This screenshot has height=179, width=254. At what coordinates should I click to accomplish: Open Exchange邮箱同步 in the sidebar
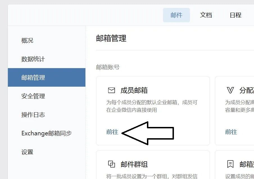(x=46, y=133)
